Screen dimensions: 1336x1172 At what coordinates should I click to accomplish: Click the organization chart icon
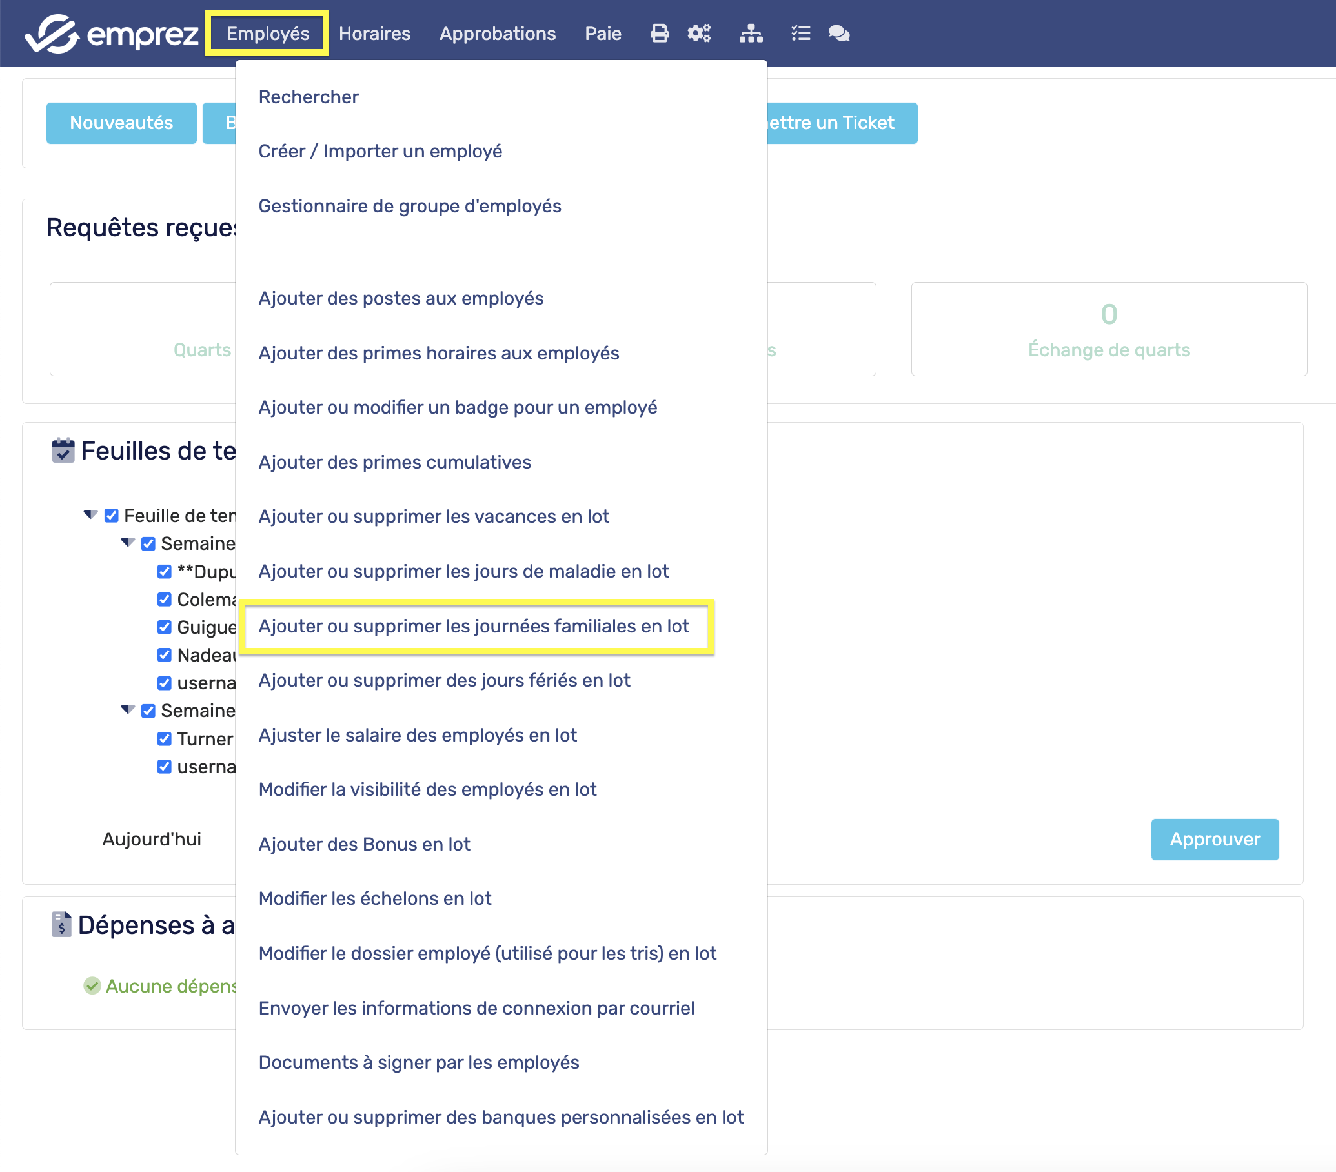click(x=751, y=34)
